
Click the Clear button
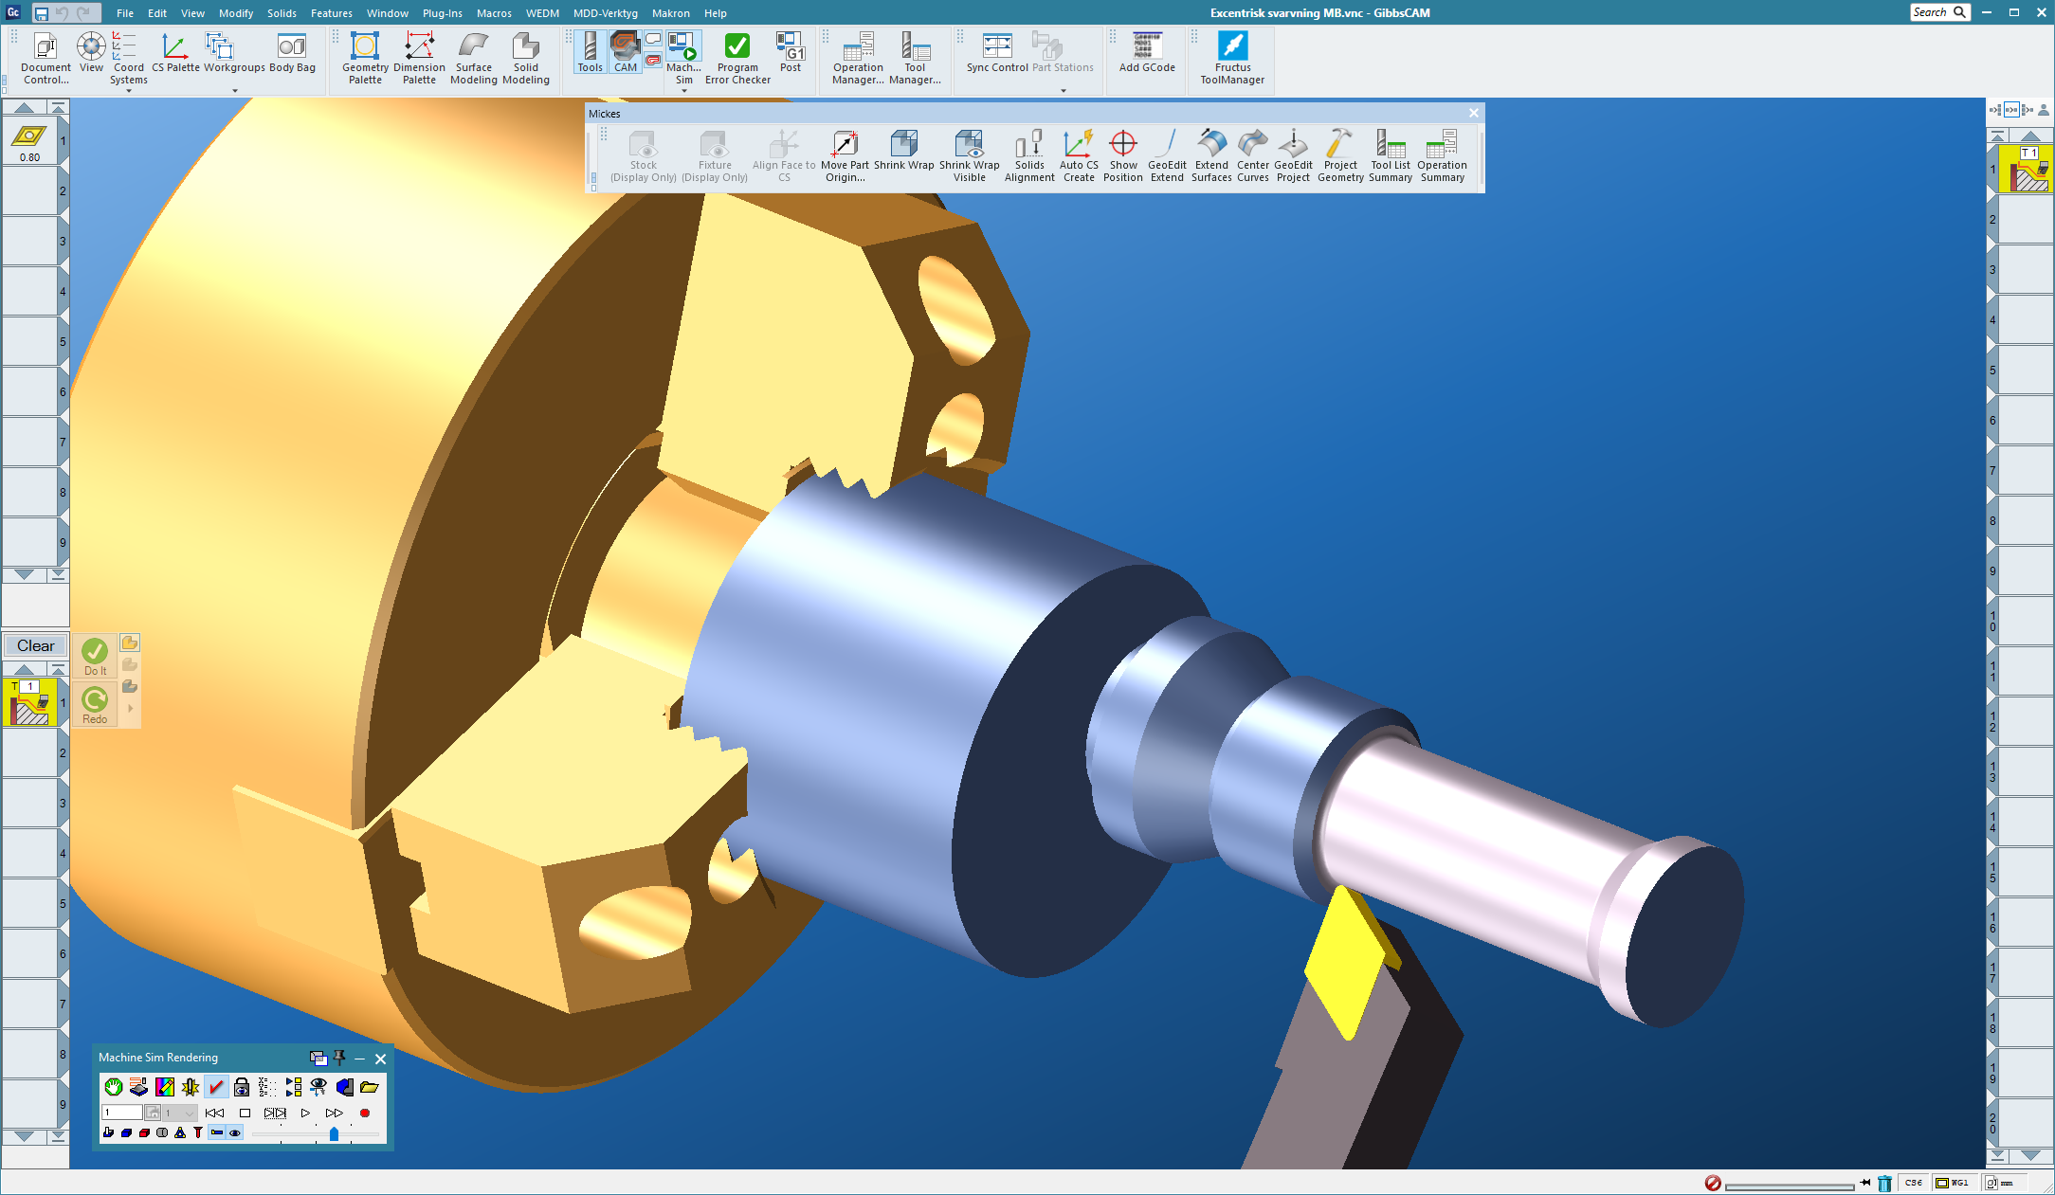35,645
